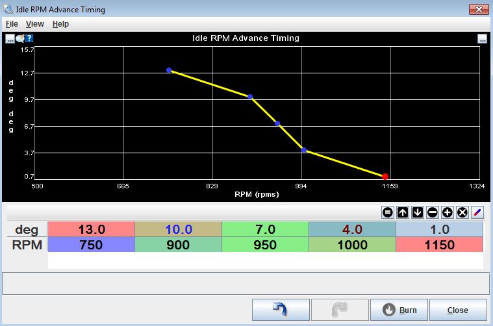This screenshot has height=326, width=493.
Task: Click the minus (subtract) table icon
Action: (433, 212)
